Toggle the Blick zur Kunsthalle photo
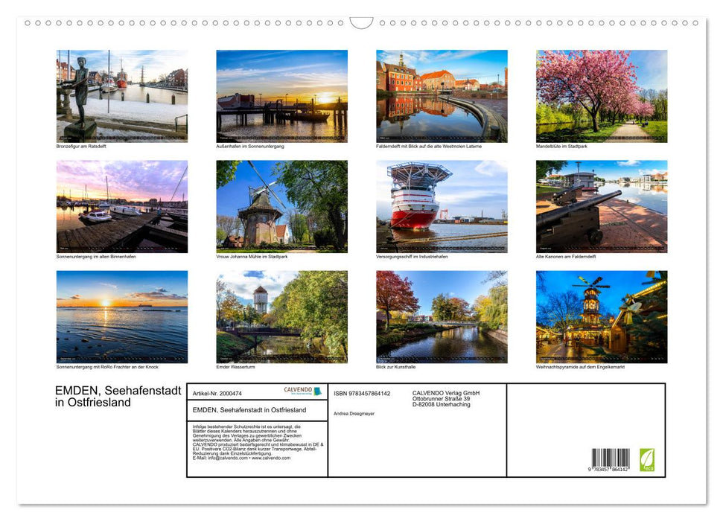This screenshot has width=723, height=521. 442,316
